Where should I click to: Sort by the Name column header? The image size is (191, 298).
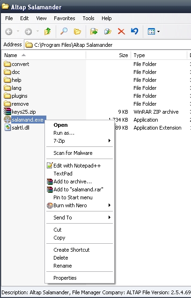[44, 55]
